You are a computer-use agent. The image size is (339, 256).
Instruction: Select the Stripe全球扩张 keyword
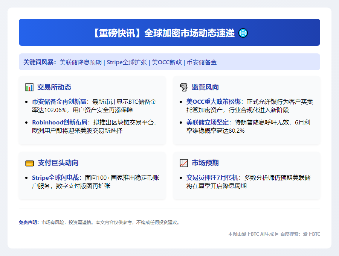(127, 62)
